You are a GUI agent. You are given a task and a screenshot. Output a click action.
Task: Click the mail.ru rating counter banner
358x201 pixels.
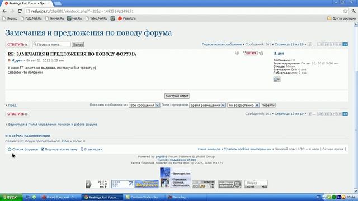click(x=204, y=184)
